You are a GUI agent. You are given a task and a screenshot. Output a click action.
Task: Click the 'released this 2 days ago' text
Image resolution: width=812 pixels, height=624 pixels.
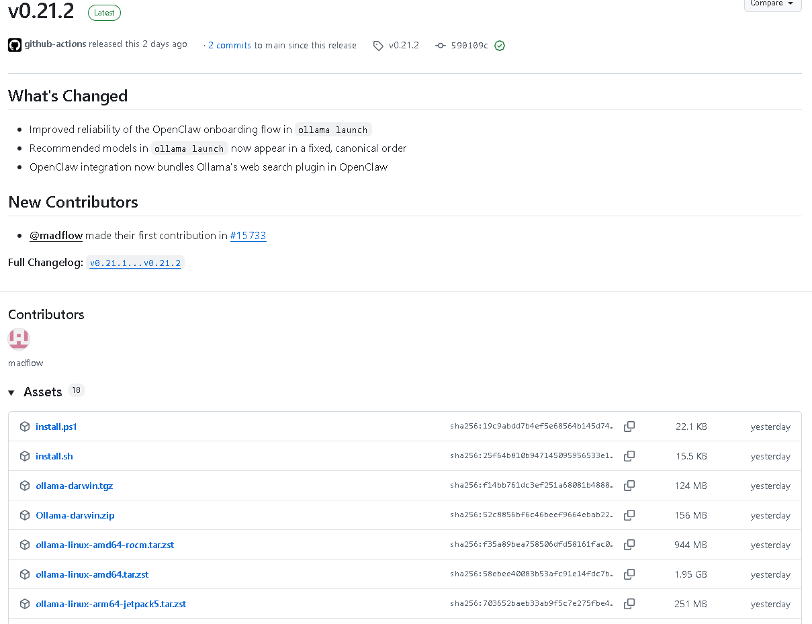pyautogui.click(x=138, y=44)
